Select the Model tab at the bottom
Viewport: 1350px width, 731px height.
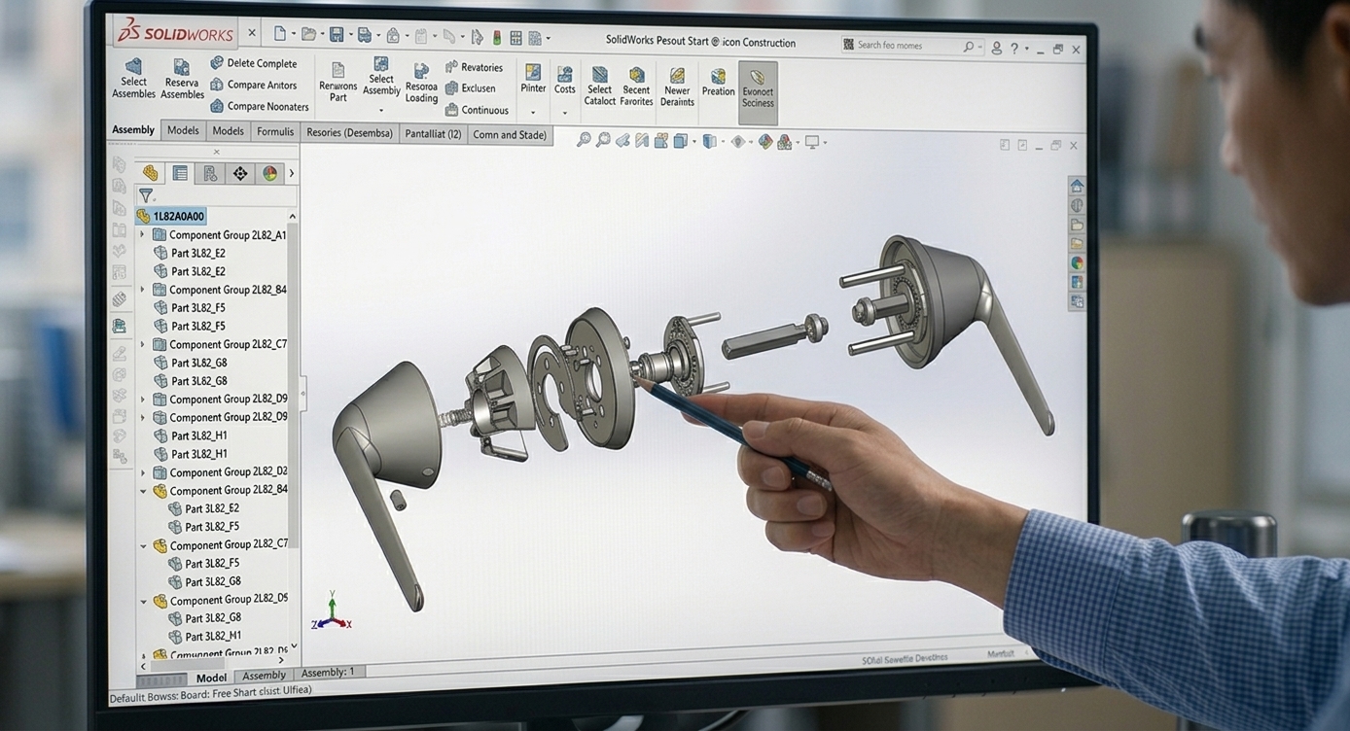point(211,678)
